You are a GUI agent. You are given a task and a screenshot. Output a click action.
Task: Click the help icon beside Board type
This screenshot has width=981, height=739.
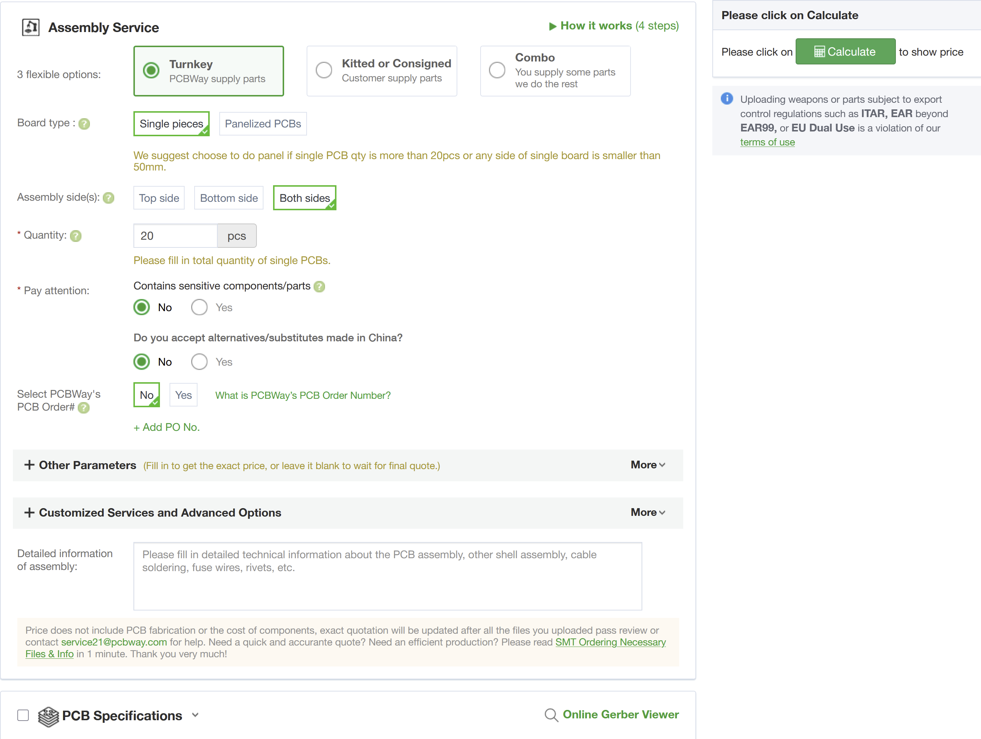tap(84, 124)
